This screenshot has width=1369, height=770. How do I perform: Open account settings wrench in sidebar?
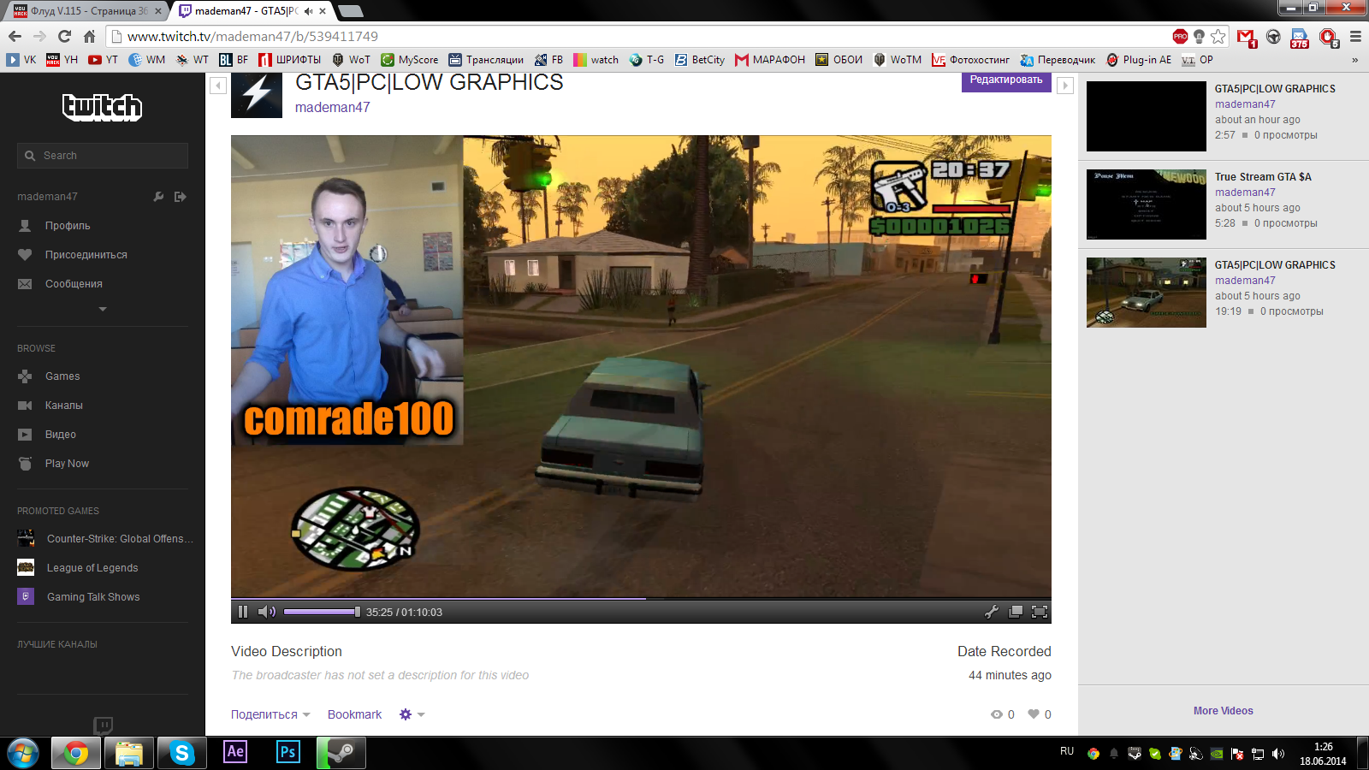coord(158,197)
